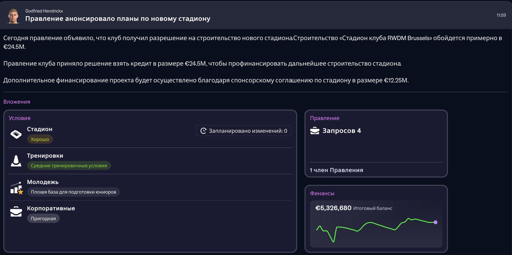Click the training cone icon
Image resolution: width=512 pixels, height=255 pixels.
click(16, 161)
